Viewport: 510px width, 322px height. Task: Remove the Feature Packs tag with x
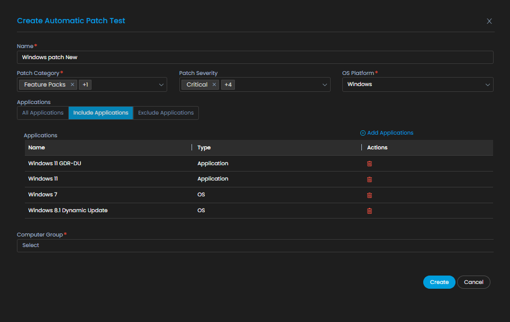(72, 84)
